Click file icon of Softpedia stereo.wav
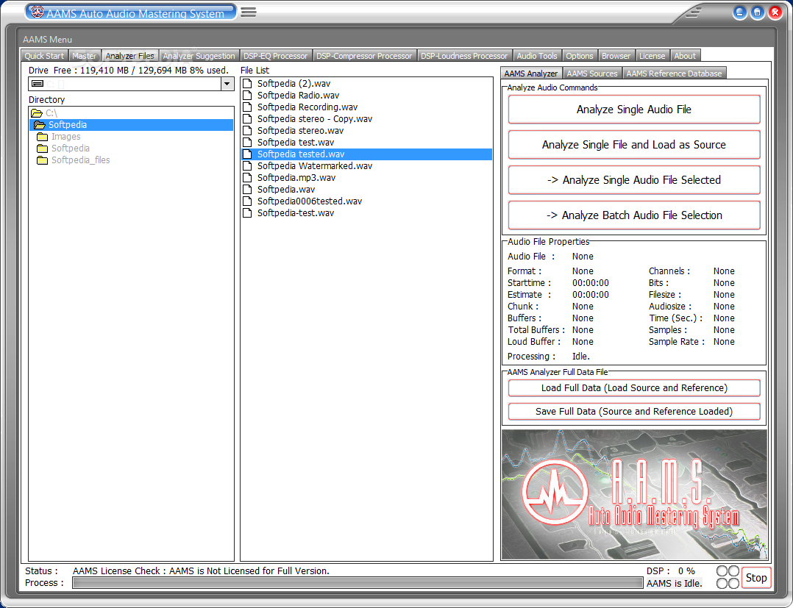The width and height of the screenshot is (793, 608). [247, 130]
